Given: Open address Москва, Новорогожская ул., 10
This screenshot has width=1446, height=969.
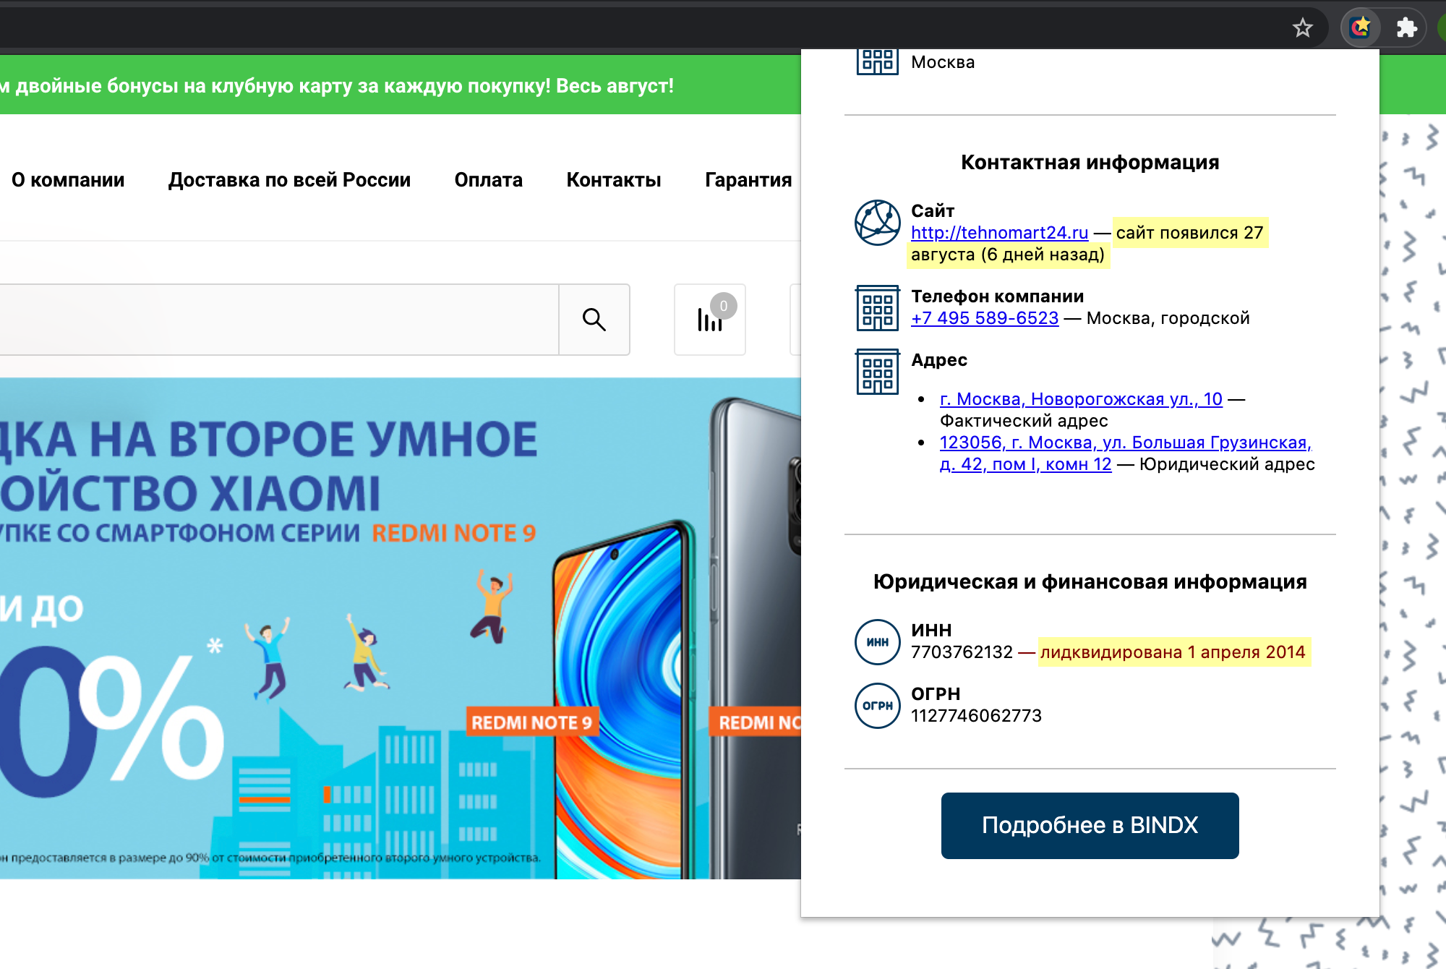Looking at the screenshot, I should click(x=1081, y=399).
